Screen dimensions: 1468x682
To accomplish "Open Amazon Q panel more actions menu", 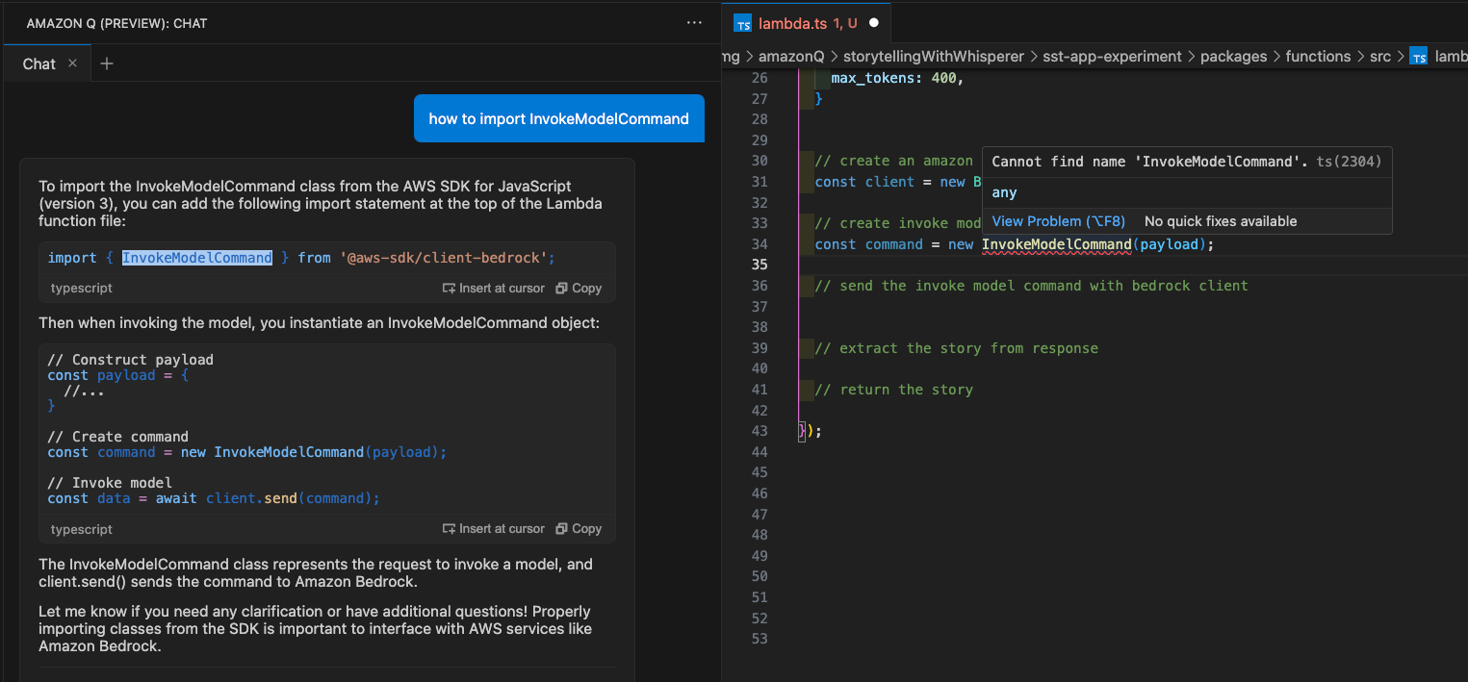I will click(694, 22).
